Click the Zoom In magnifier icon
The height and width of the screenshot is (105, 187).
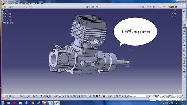pos(65,96)
